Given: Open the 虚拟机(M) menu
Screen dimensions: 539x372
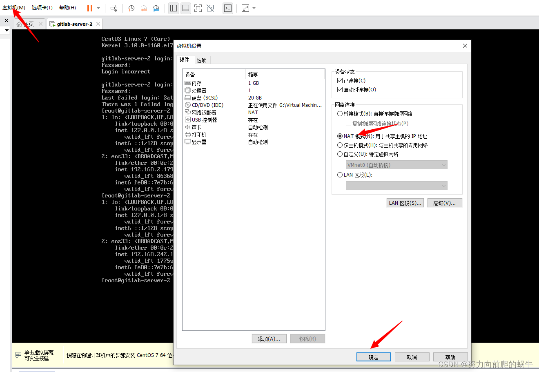Looking at the screenshot, I should point(14,8).
